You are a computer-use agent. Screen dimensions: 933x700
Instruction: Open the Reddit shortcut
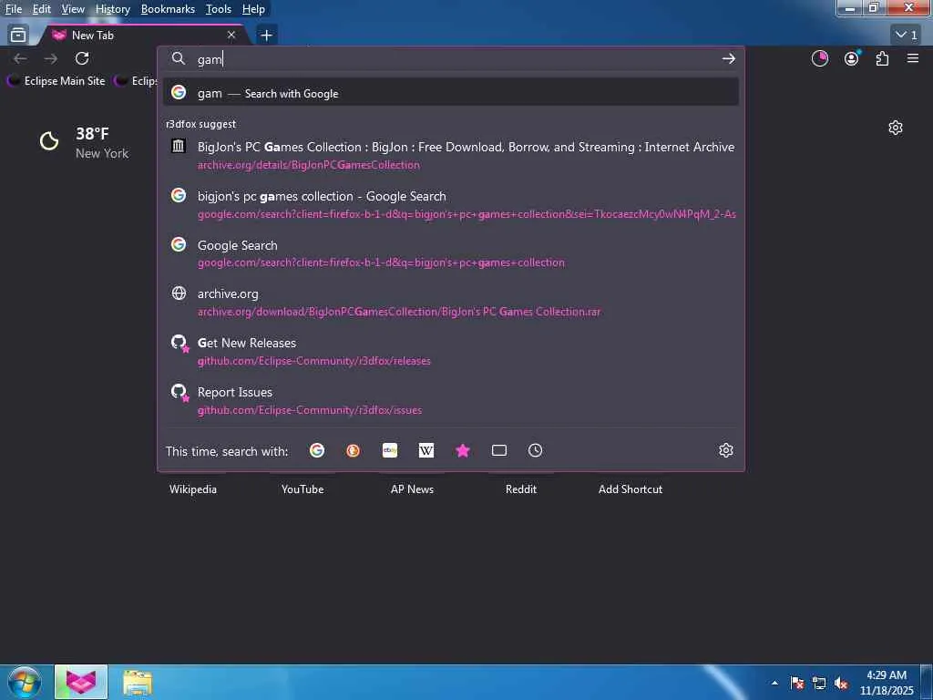click(521, 489)
